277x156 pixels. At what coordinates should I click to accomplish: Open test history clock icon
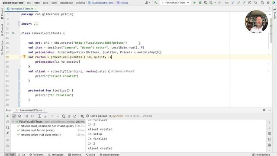point(64,116)
